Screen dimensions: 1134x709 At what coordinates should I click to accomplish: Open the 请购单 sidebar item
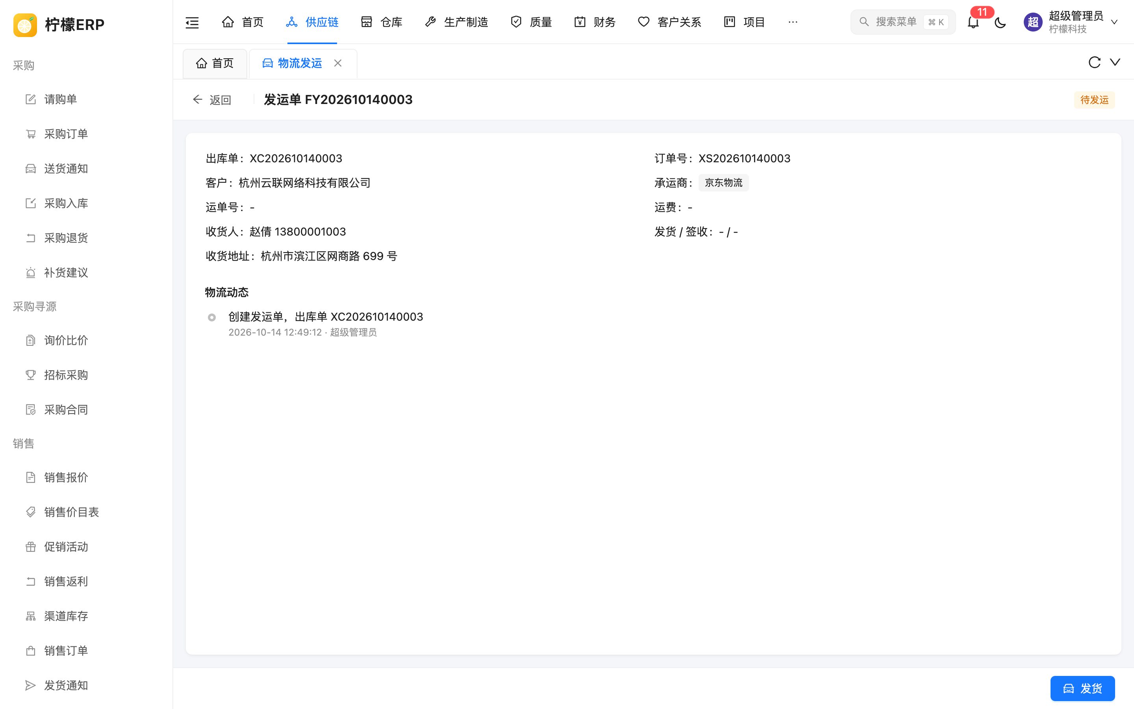tap(86, 99)
